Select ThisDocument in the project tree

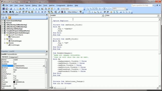point(15,37)
